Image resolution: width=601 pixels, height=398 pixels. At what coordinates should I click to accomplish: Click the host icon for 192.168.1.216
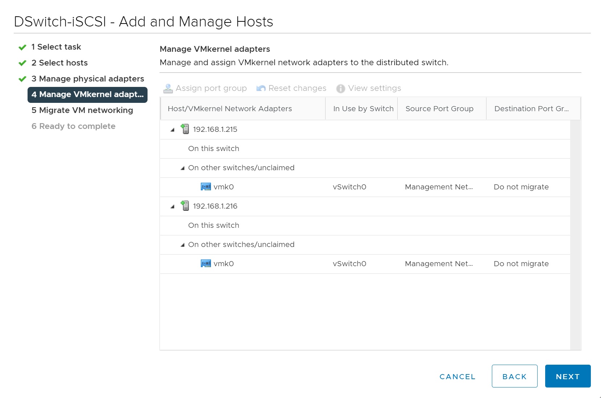[x=185, y=206]
